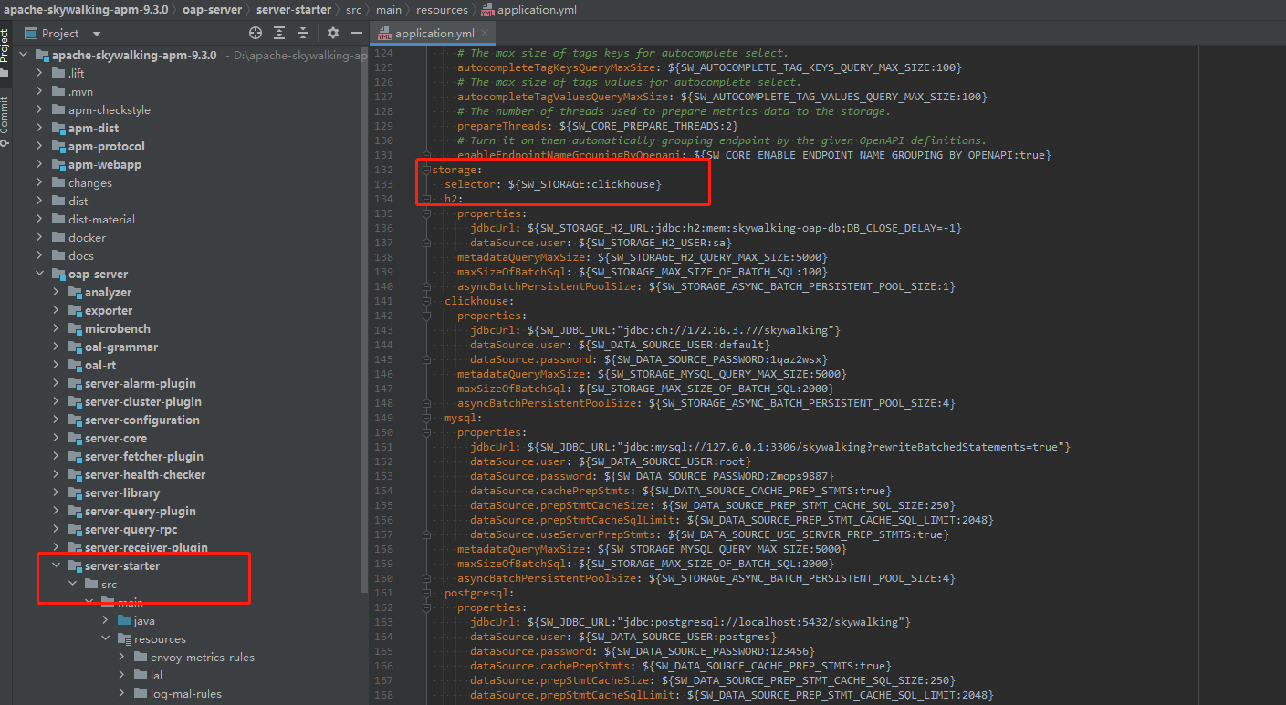
Task: Select the changes folder in tree
Action: [x=89, y=182]
